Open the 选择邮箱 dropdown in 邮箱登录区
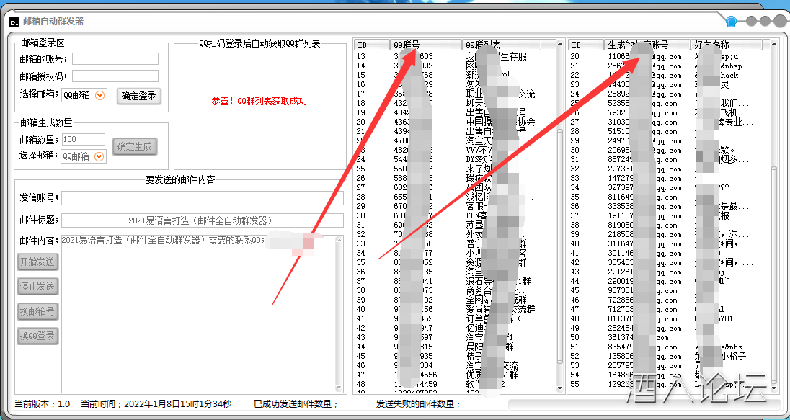 pos(99,95)
